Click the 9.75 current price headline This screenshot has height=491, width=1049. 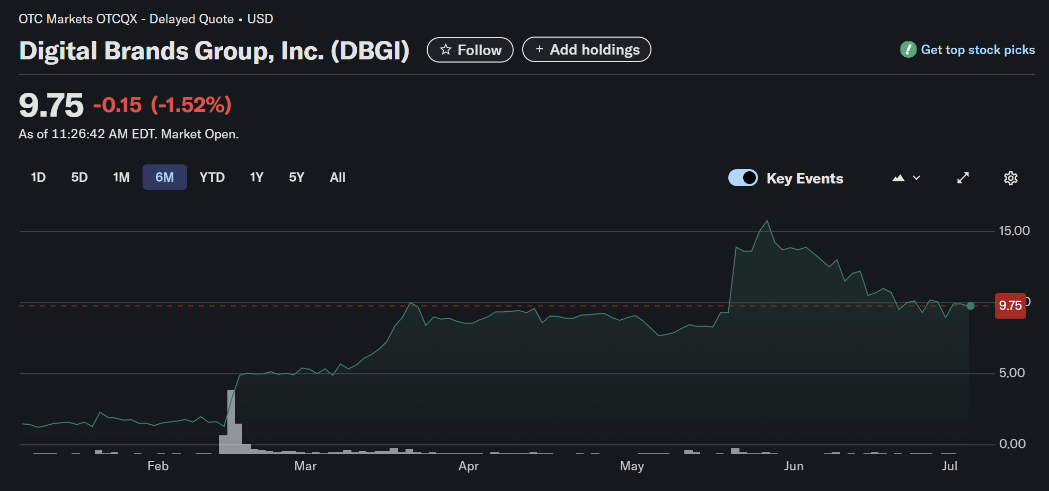51,105
